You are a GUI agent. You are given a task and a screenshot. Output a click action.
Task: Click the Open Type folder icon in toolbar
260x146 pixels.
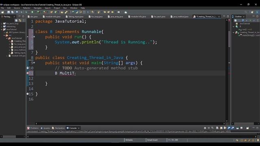click(62, 12)
